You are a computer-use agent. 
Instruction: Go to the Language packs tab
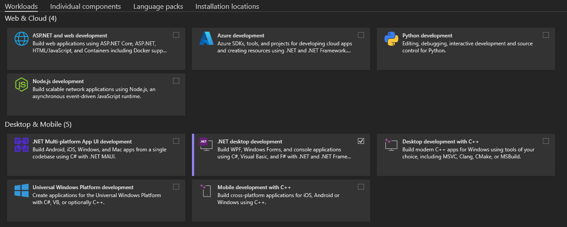158,7
